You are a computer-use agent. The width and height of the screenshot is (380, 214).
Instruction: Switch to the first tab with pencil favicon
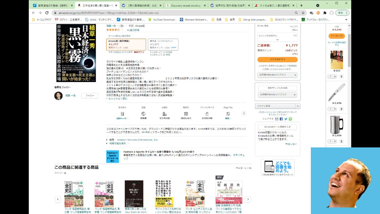coord(53,5)
